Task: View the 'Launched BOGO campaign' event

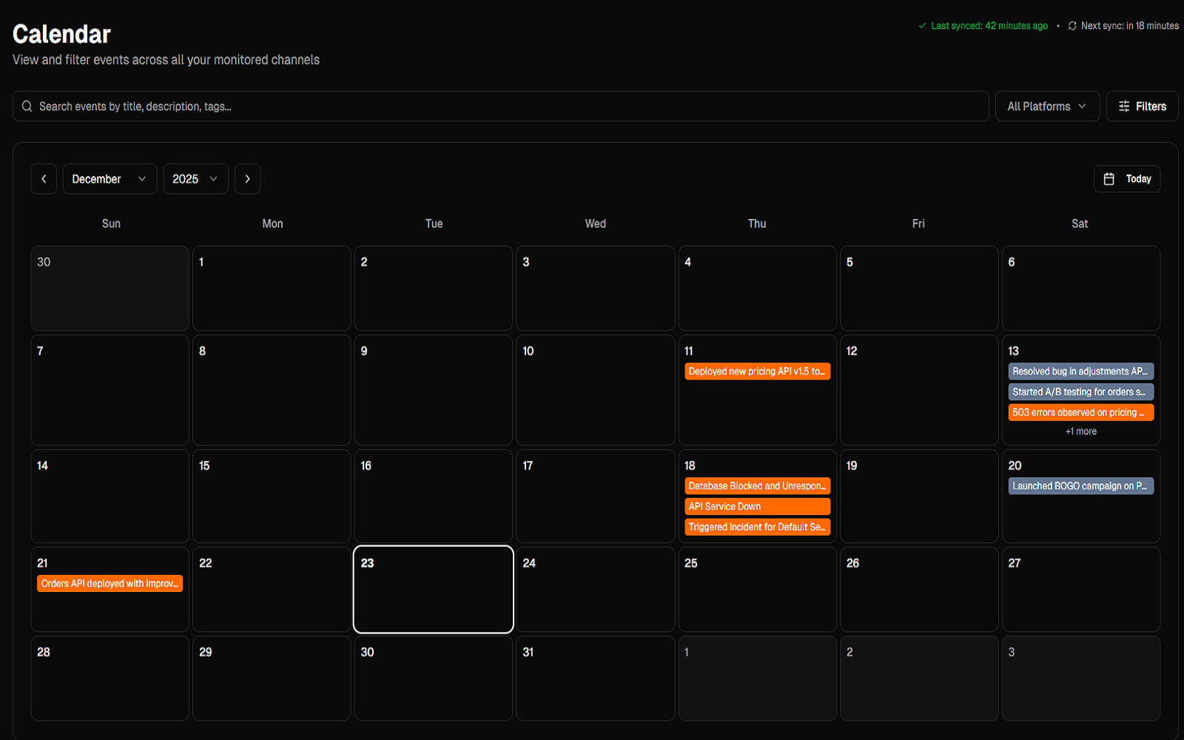Action: click(1080, 486)
